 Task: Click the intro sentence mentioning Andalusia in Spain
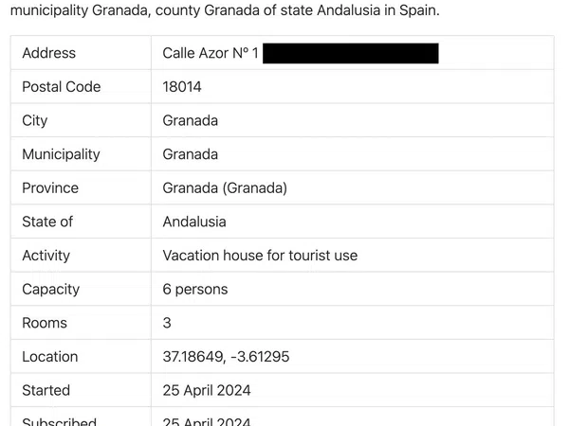pos(225,12)
